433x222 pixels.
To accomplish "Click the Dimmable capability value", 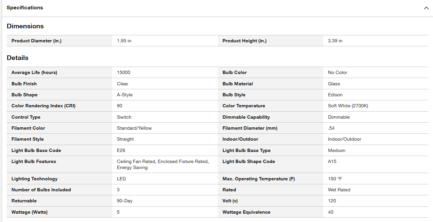I will [x=339, y=117].
